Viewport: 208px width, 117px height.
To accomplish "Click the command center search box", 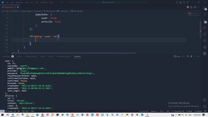I will click(108, 2).
